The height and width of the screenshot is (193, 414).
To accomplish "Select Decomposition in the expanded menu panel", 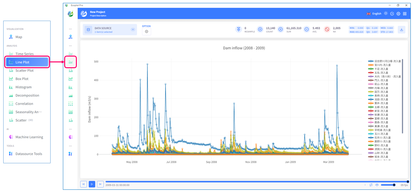I will tap(27, 95).
